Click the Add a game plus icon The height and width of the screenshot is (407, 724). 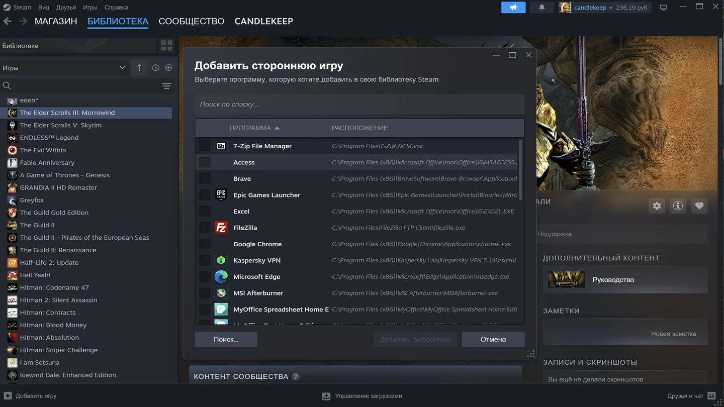click(x=8, y=396)
